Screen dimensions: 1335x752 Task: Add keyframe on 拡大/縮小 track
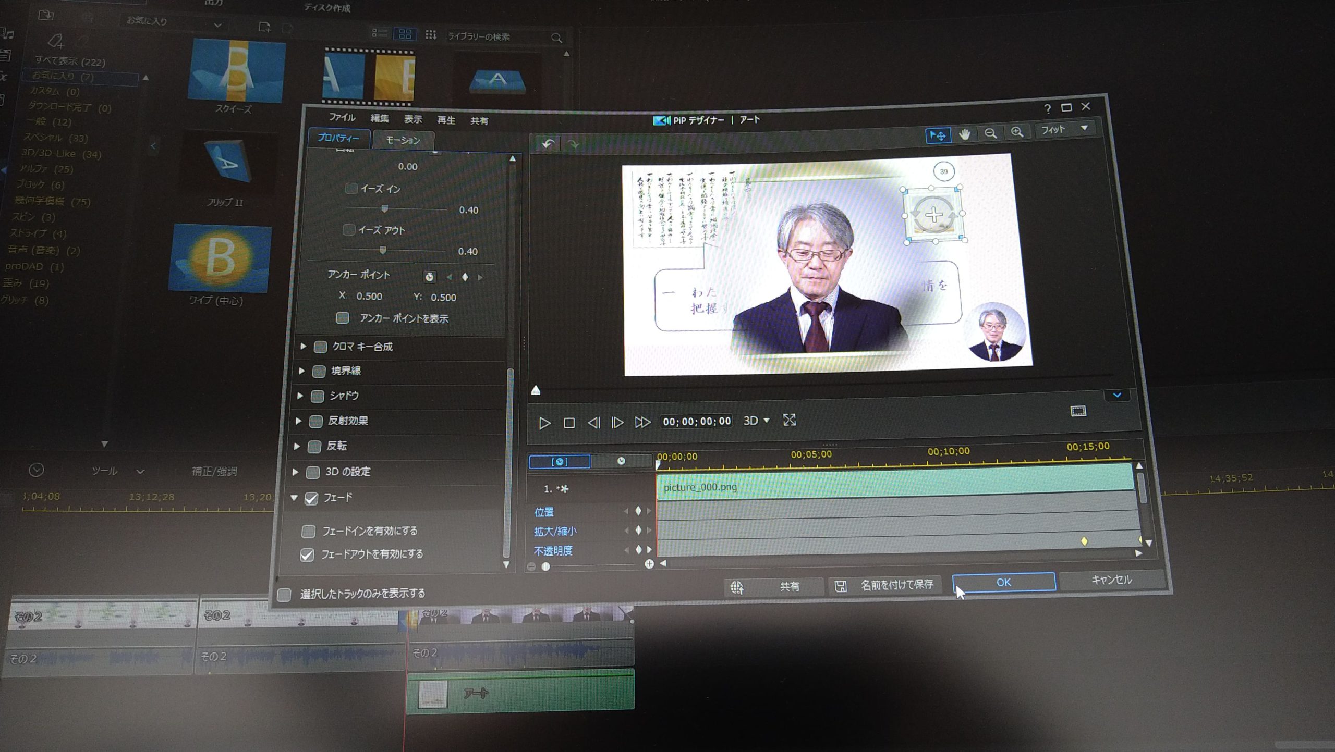638,530
